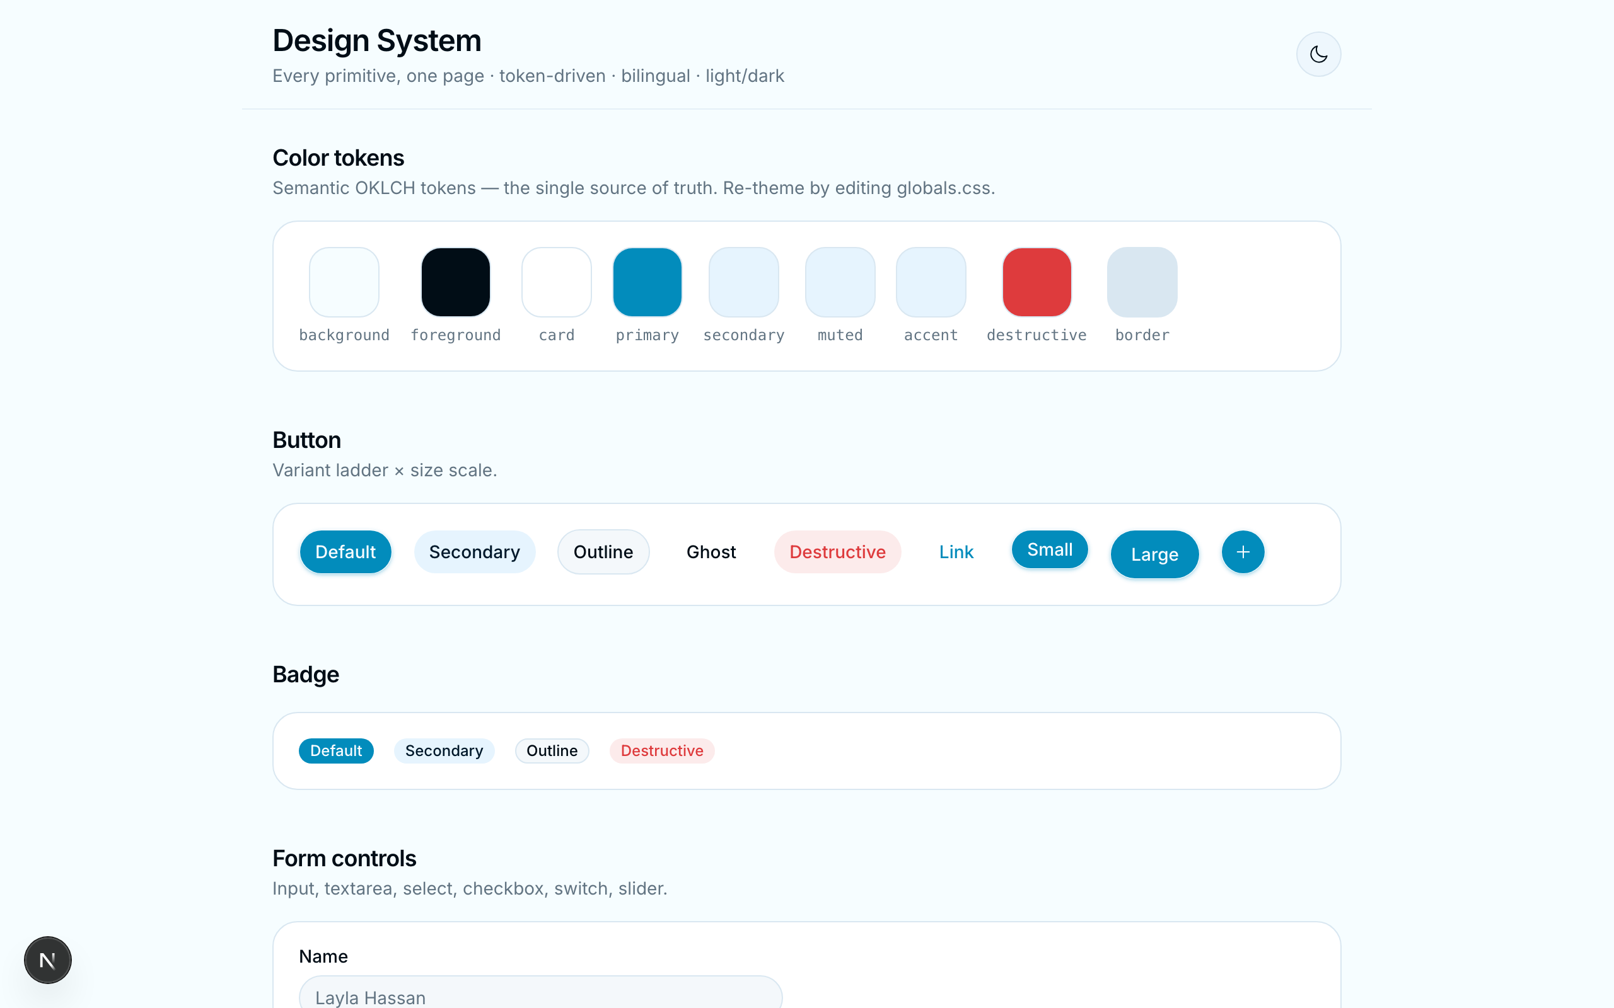
Task: Toggle dark mode with the moon icon
Action: [x=1318, y=54]
